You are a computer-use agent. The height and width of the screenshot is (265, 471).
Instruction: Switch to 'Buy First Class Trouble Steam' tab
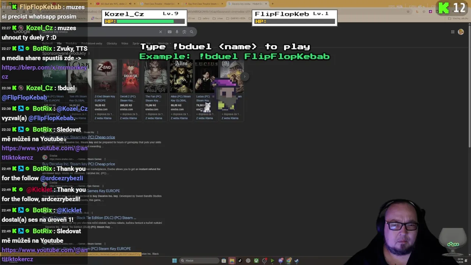203,4
